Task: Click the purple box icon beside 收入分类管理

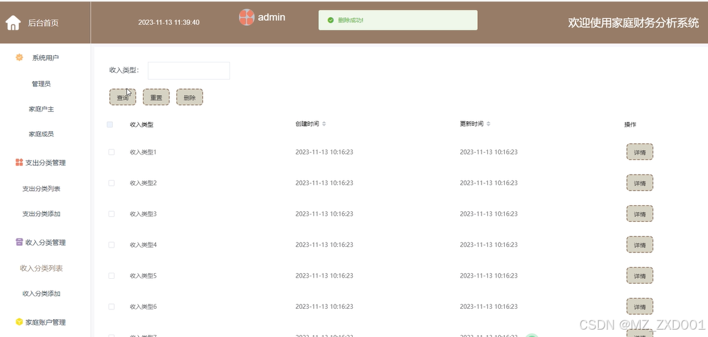Action: click(x=19, y=242)
